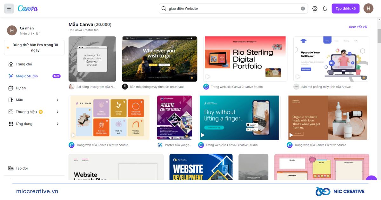Click the Instagram post creator avatar
Viewport: 381px width, 200px height.
pyautogui.click(x=71, y=87)
